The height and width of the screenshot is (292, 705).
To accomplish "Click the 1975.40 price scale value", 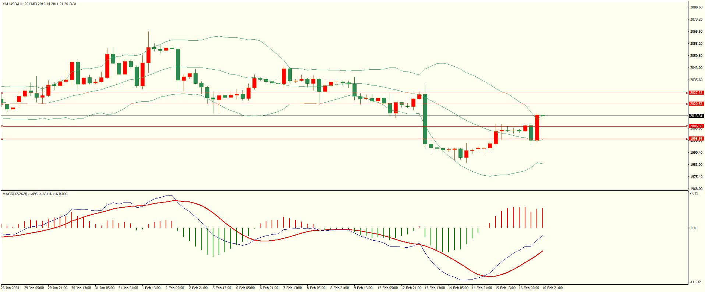I will tap(697, 177).
